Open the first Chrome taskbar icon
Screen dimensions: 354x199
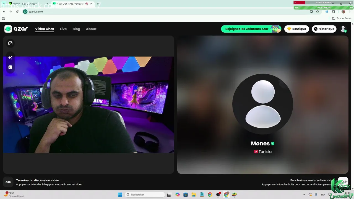pyautogui.click(x=210, y=195)
